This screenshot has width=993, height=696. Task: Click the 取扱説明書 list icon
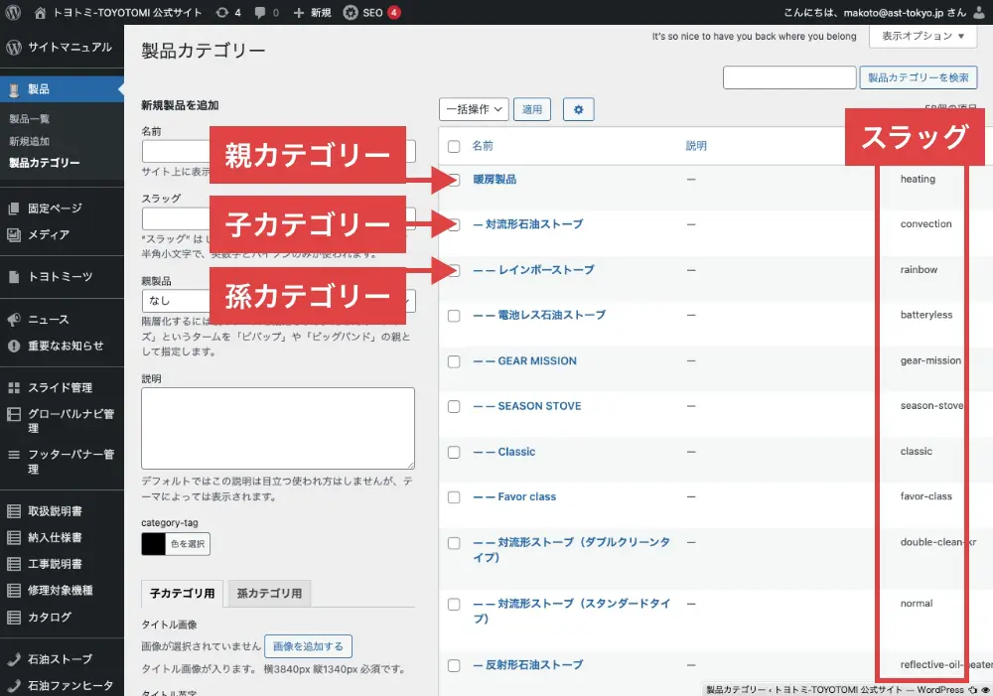coord(14,511)
